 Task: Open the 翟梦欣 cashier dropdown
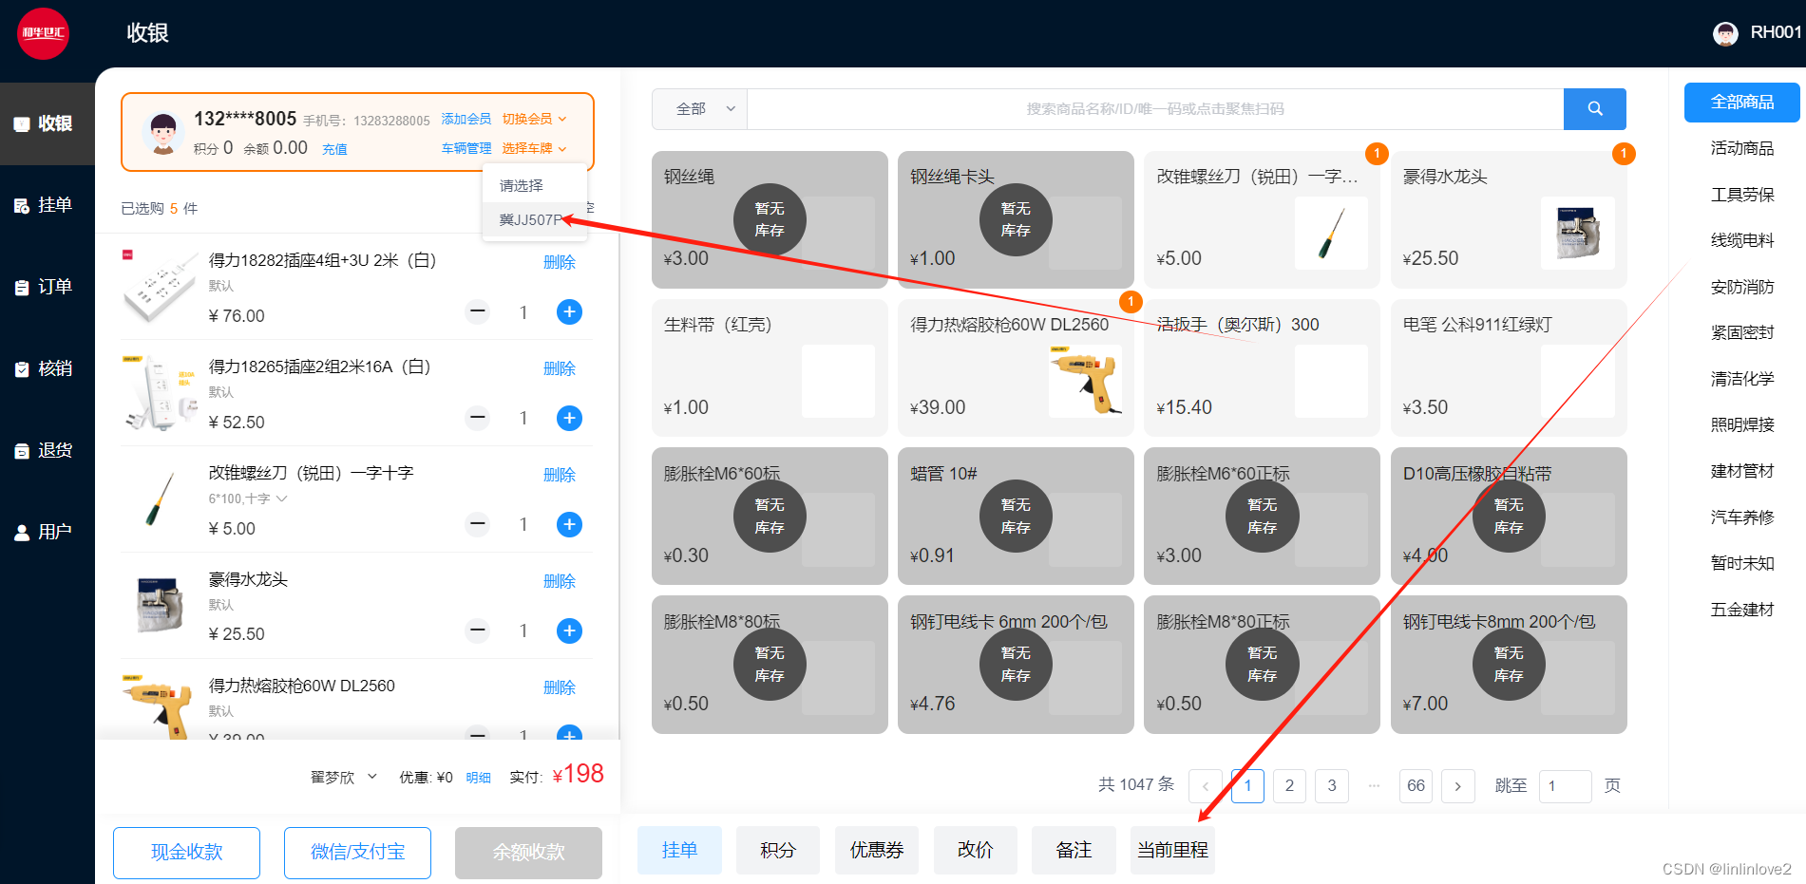(344, 777)
